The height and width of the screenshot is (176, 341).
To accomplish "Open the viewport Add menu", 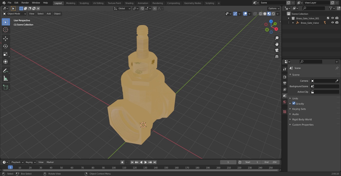I will click(x=49, y=14).
